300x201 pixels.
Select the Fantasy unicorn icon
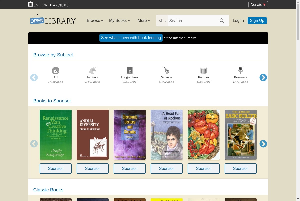tap(92, 71)
